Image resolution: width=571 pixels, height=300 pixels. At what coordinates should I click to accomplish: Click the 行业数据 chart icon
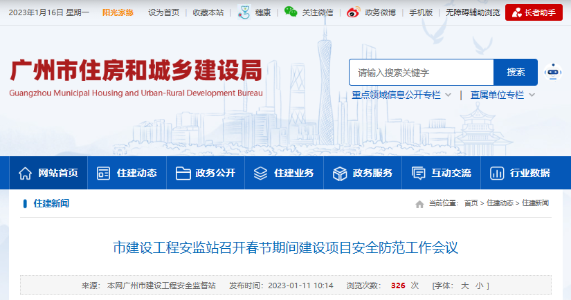496,173
